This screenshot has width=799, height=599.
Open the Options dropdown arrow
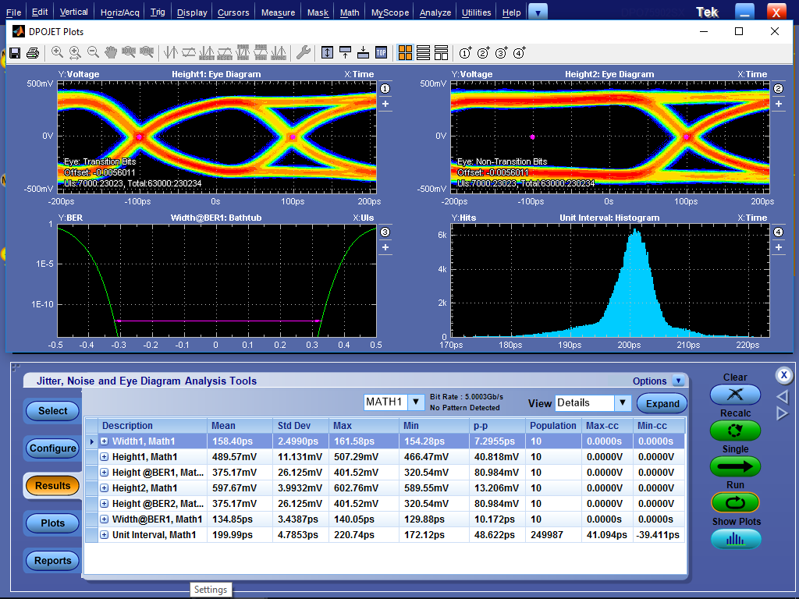(x=678, y=381)
